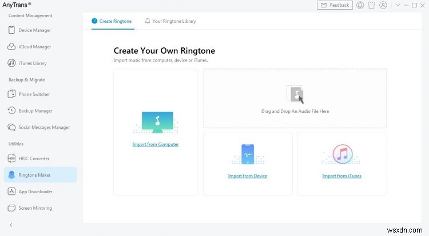The width and height of the screenshot is (429, 236).
Task: Click the iTunes Library music icon
Action: tap(11, 63)
